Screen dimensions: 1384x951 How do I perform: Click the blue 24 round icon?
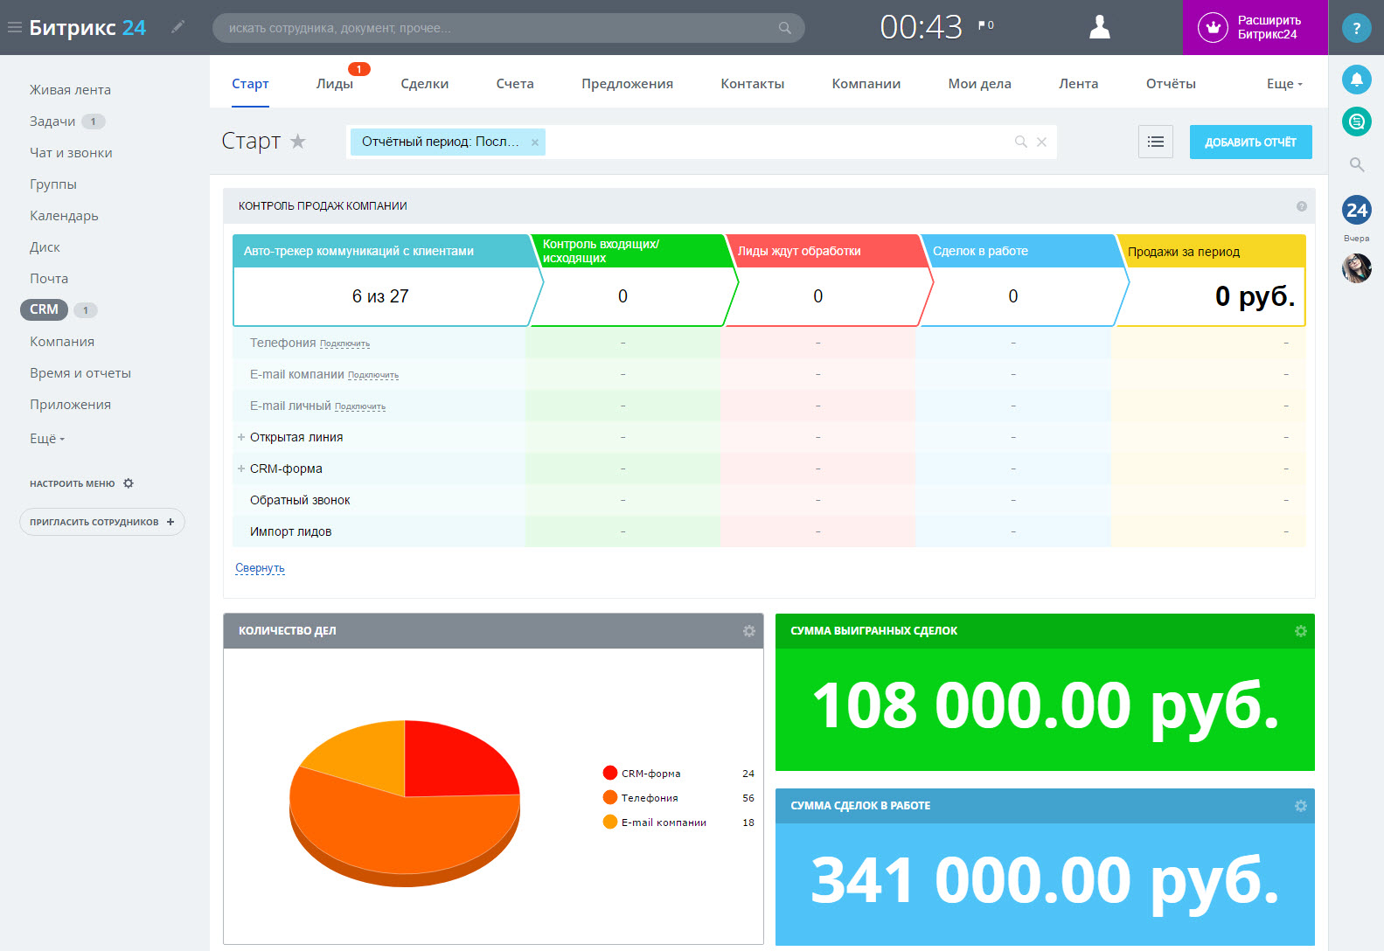point(1357,210)
